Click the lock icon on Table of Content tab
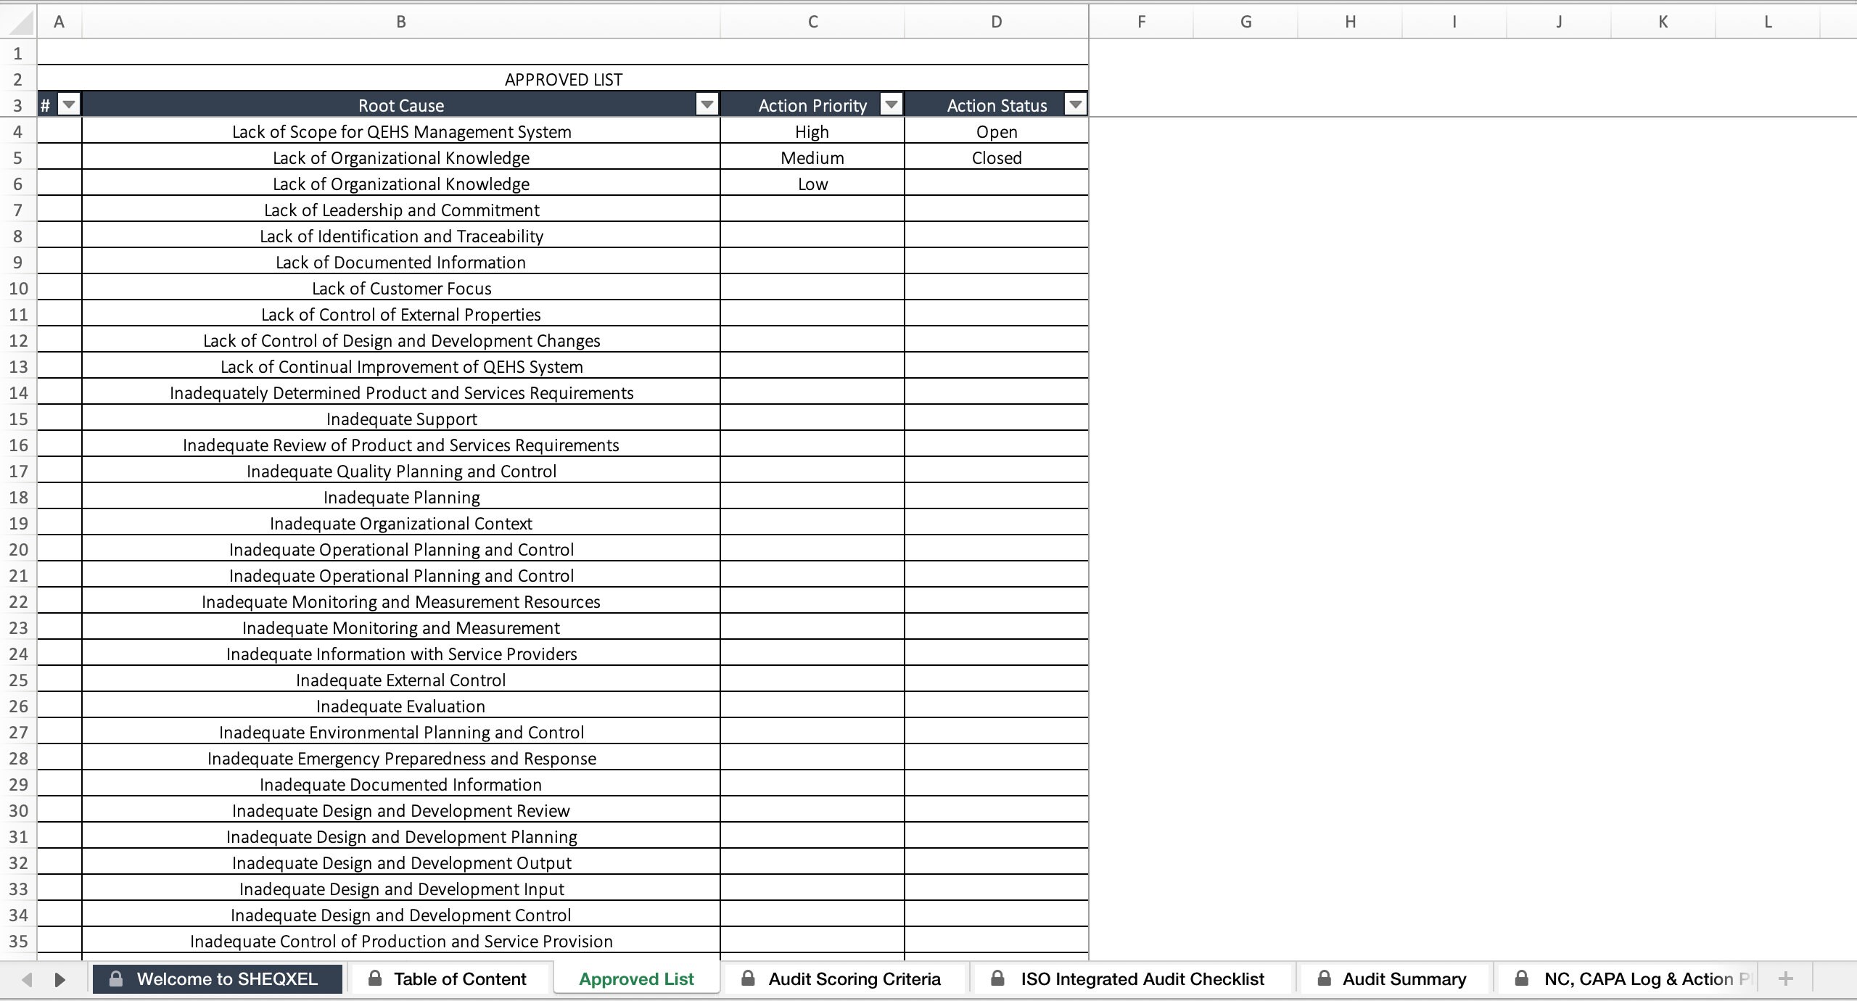The image size is (1857, 1001). coord(375,979)
